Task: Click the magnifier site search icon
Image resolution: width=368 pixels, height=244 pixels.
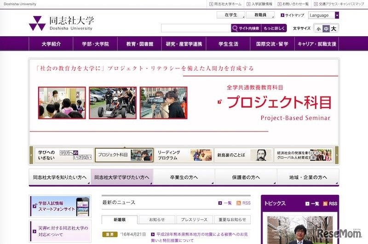Action: coord(235,28)
